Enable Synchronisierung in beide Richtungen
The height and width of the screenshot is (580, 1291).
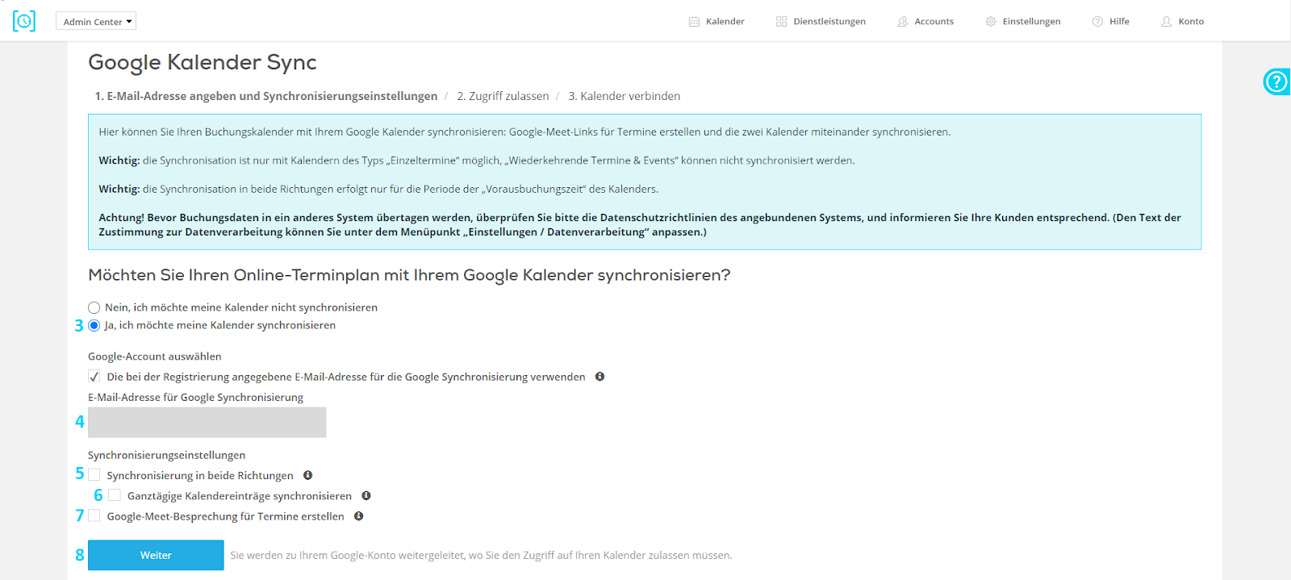94,475
